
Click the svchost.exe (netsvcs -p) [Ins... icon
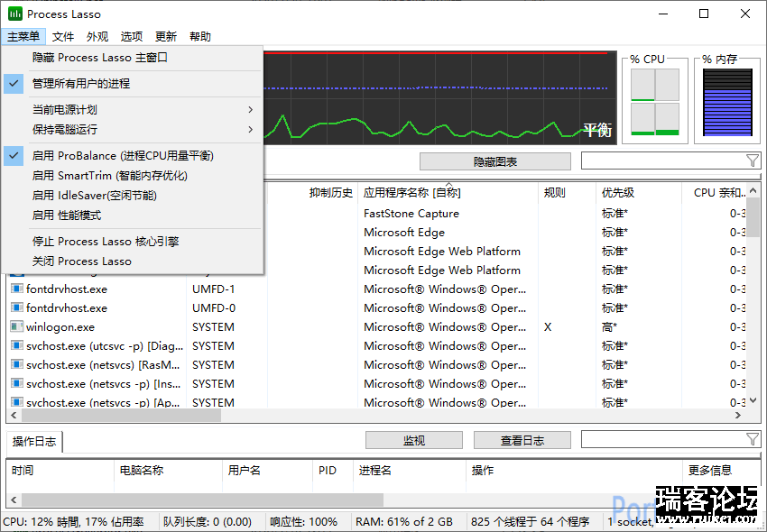(17, 384)
